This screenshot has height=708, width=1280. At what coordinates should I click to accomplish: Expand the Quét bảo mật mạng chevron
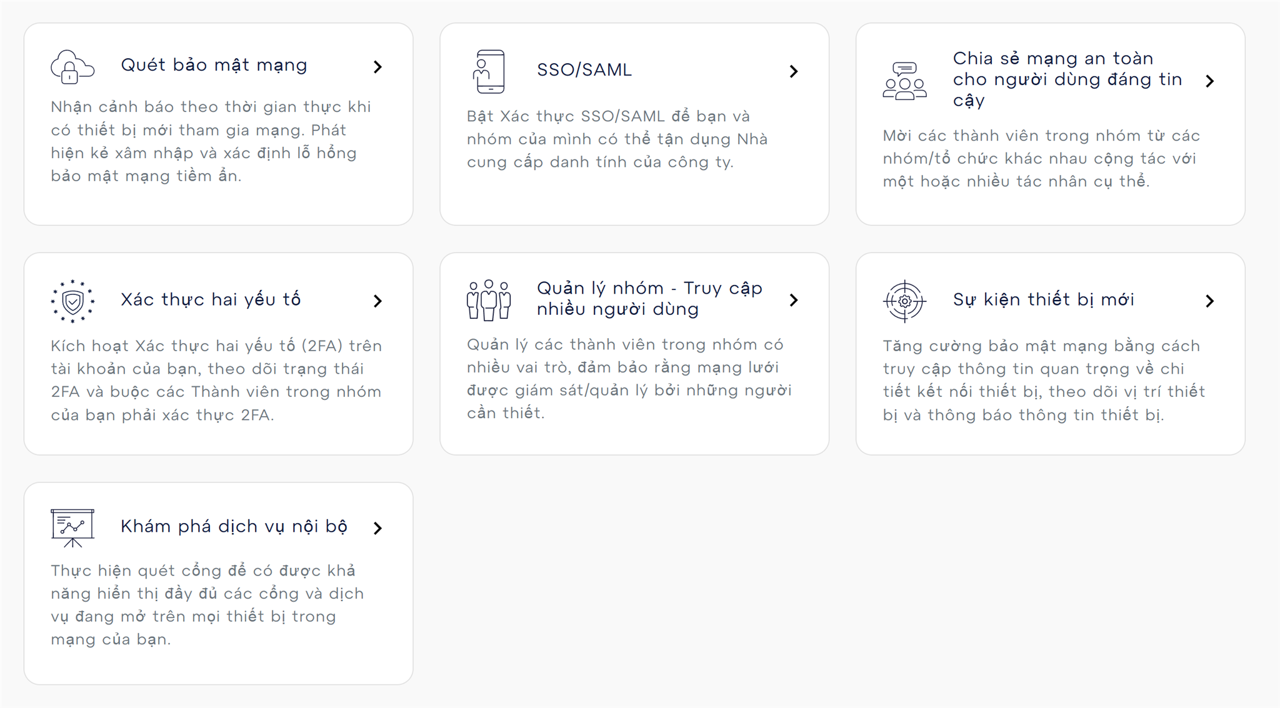coord(377,67)
